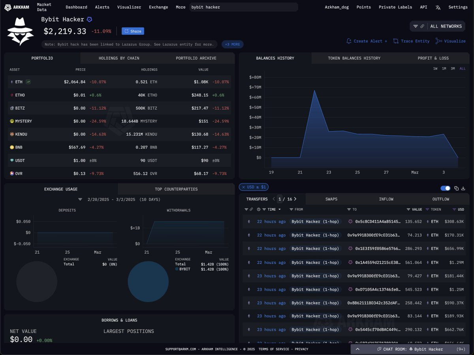Remove the USD ≥ $1 filter chip
The width and height of the screenshot is (474, 355).
click(x=243, y=187)
